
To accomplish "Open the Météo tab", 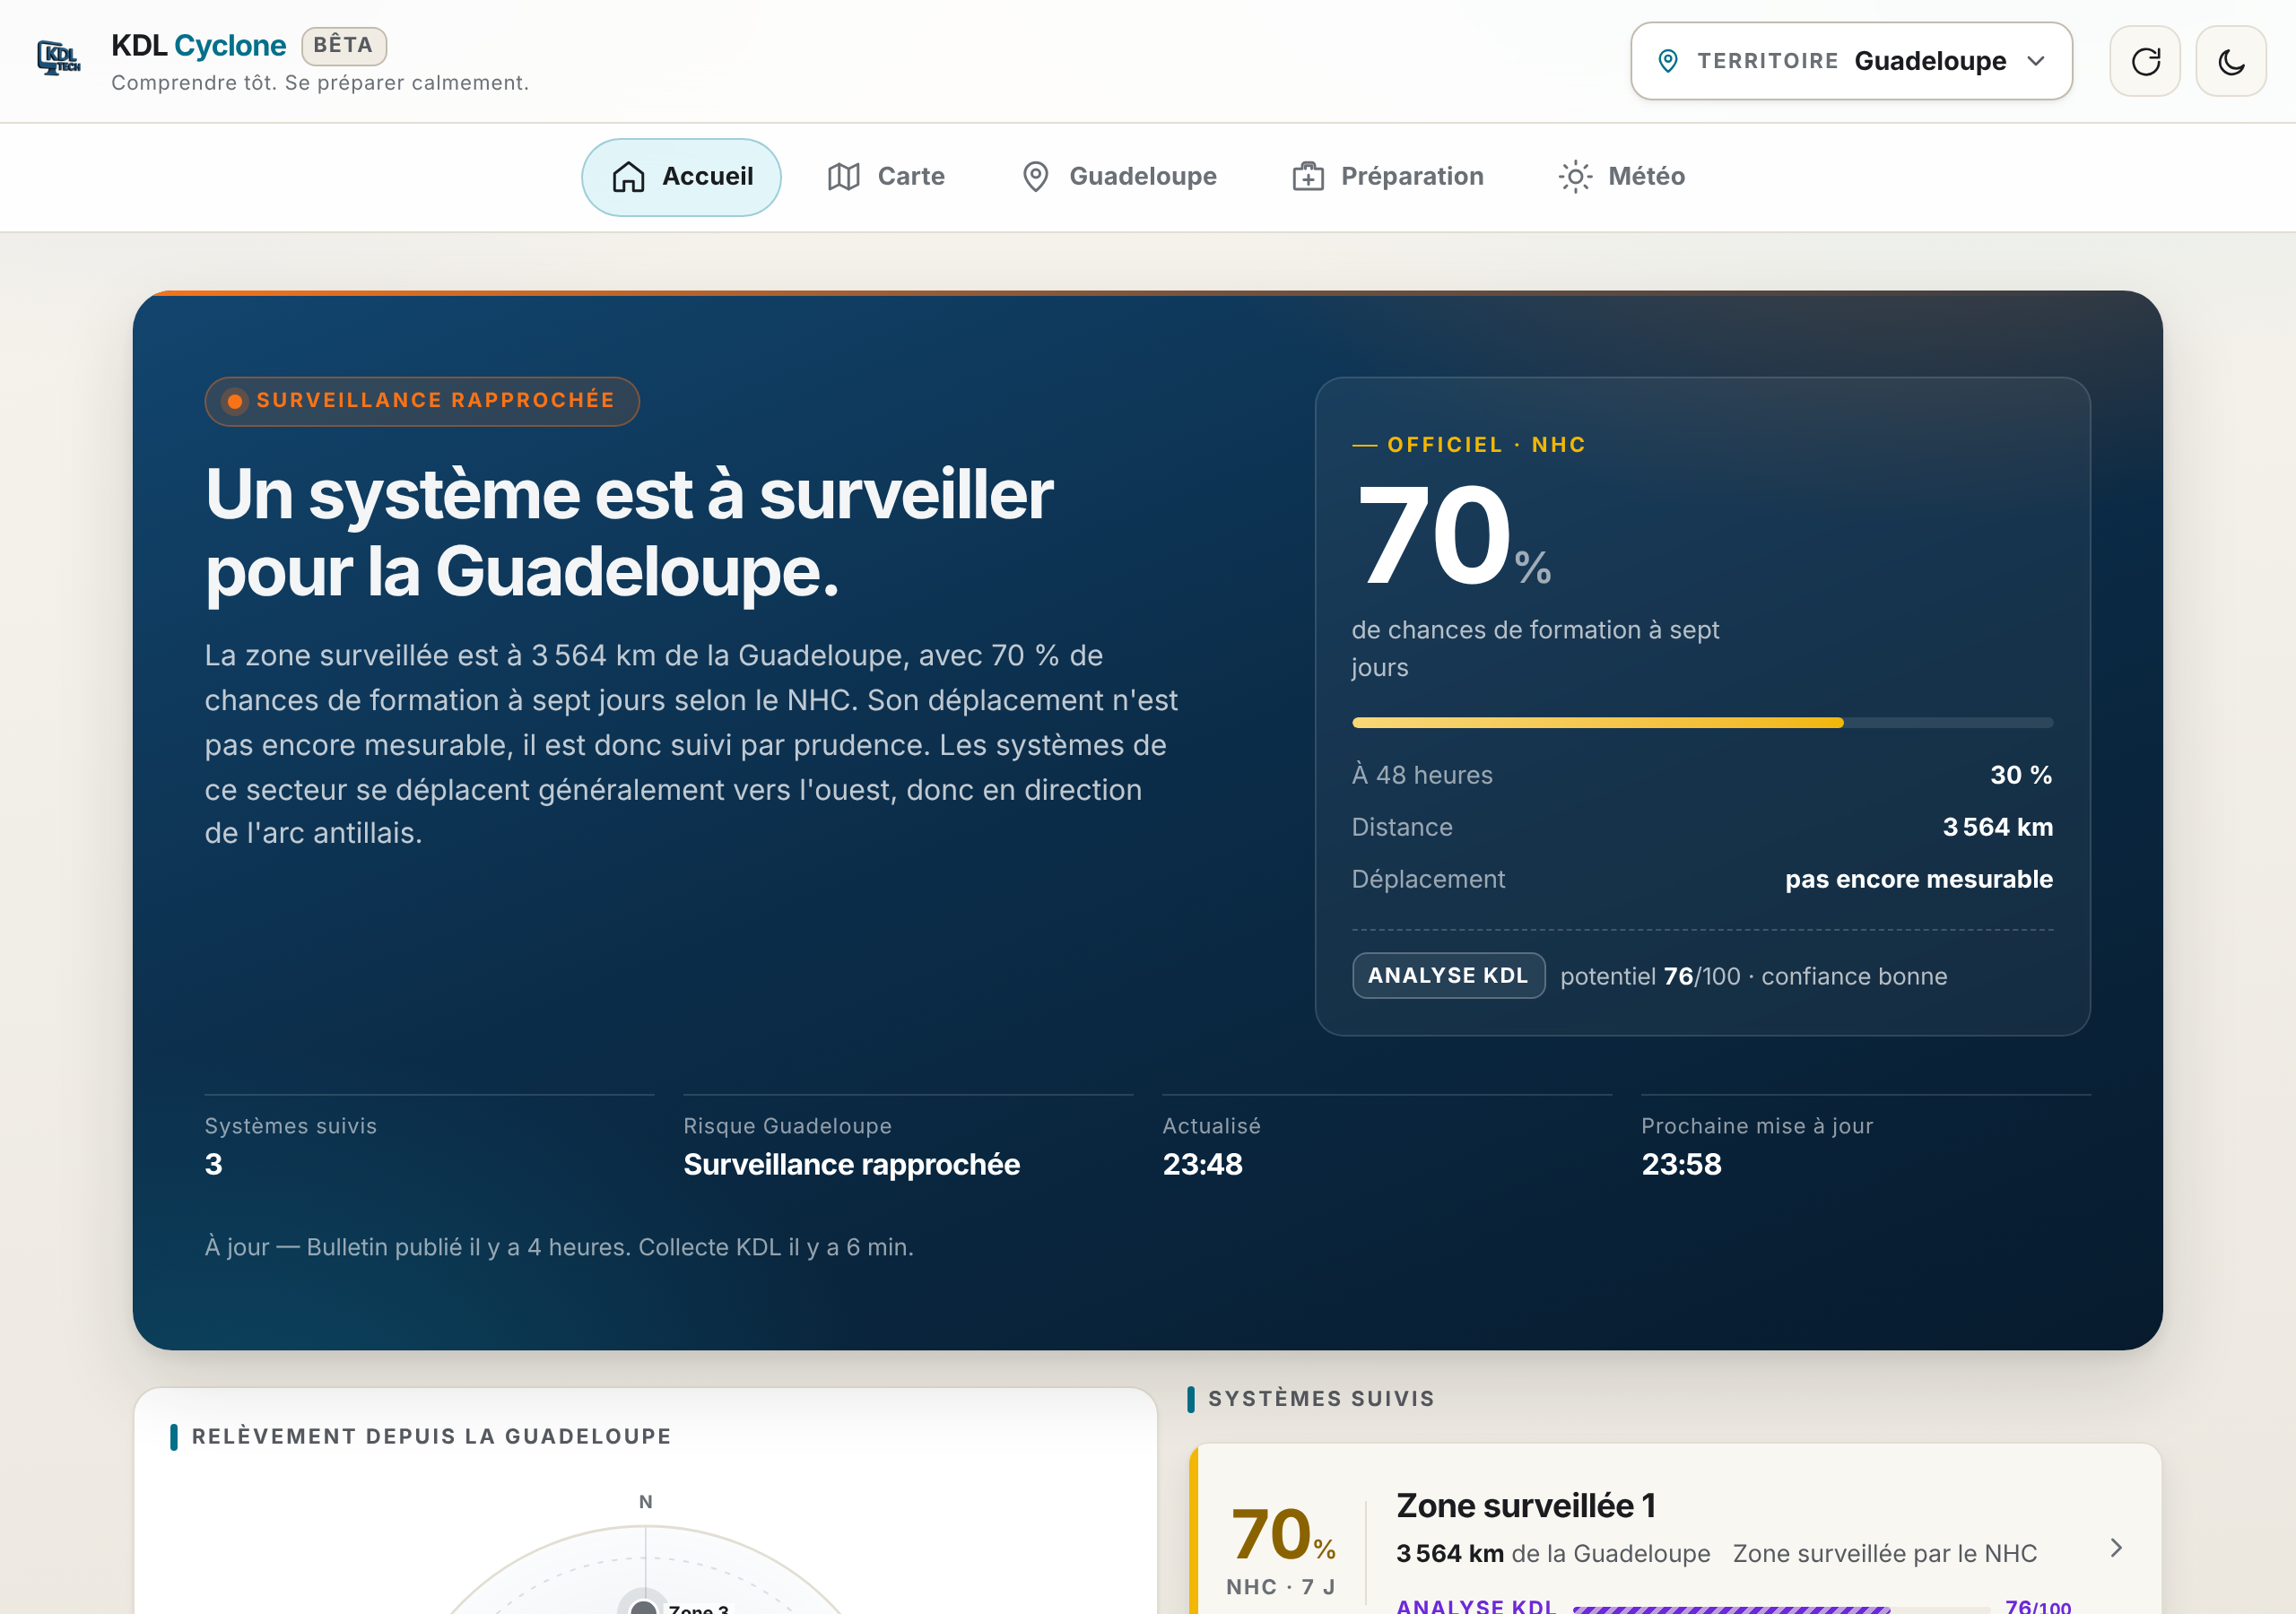I will pos(1621,177).
